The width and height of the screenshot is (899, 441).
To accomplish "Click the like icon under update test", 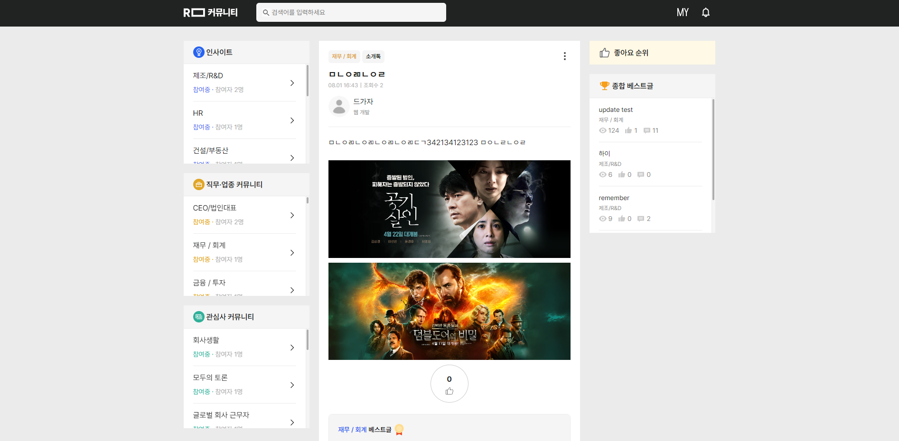I will tap(628, 130).
